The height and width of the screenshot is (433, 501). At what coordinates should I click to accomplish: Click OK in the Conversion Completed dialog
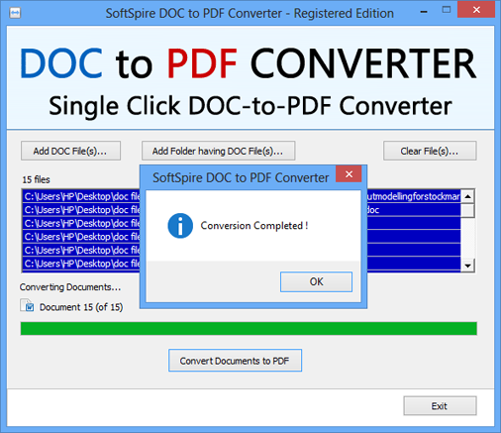(x=316, y=281)
